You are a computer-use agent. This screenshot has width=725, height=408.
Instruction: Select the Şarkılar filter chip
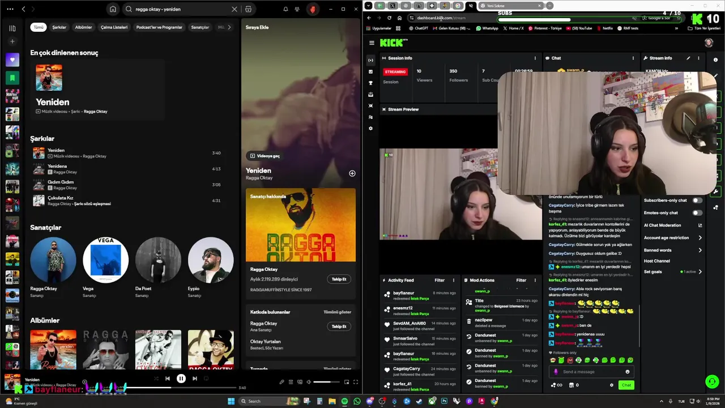[x=59, y=27]
